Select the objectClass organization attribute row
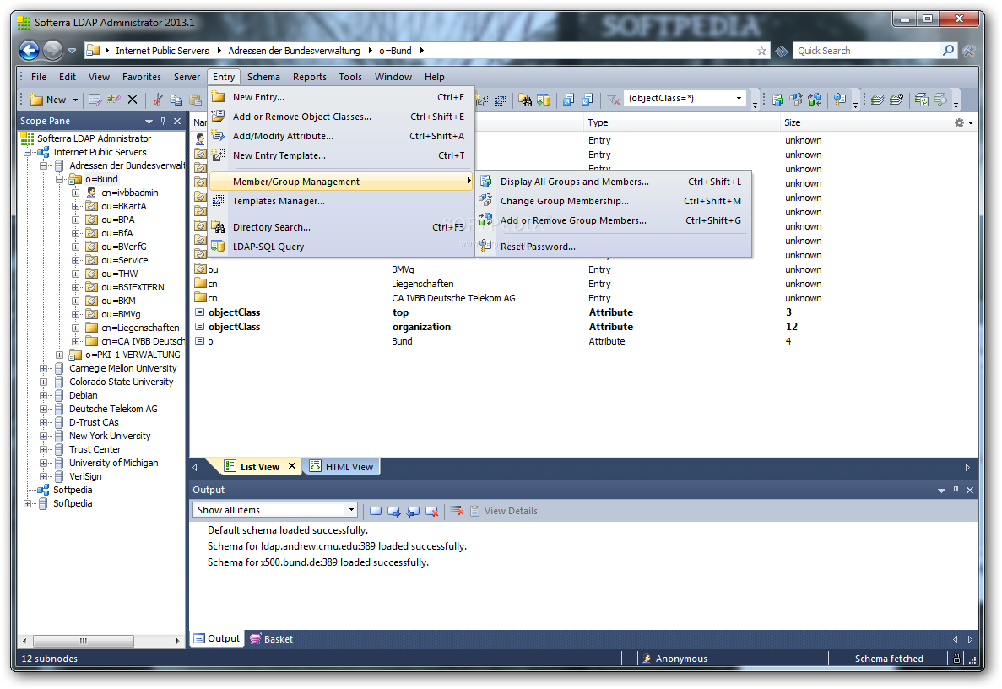 click(x=582, y=327)
